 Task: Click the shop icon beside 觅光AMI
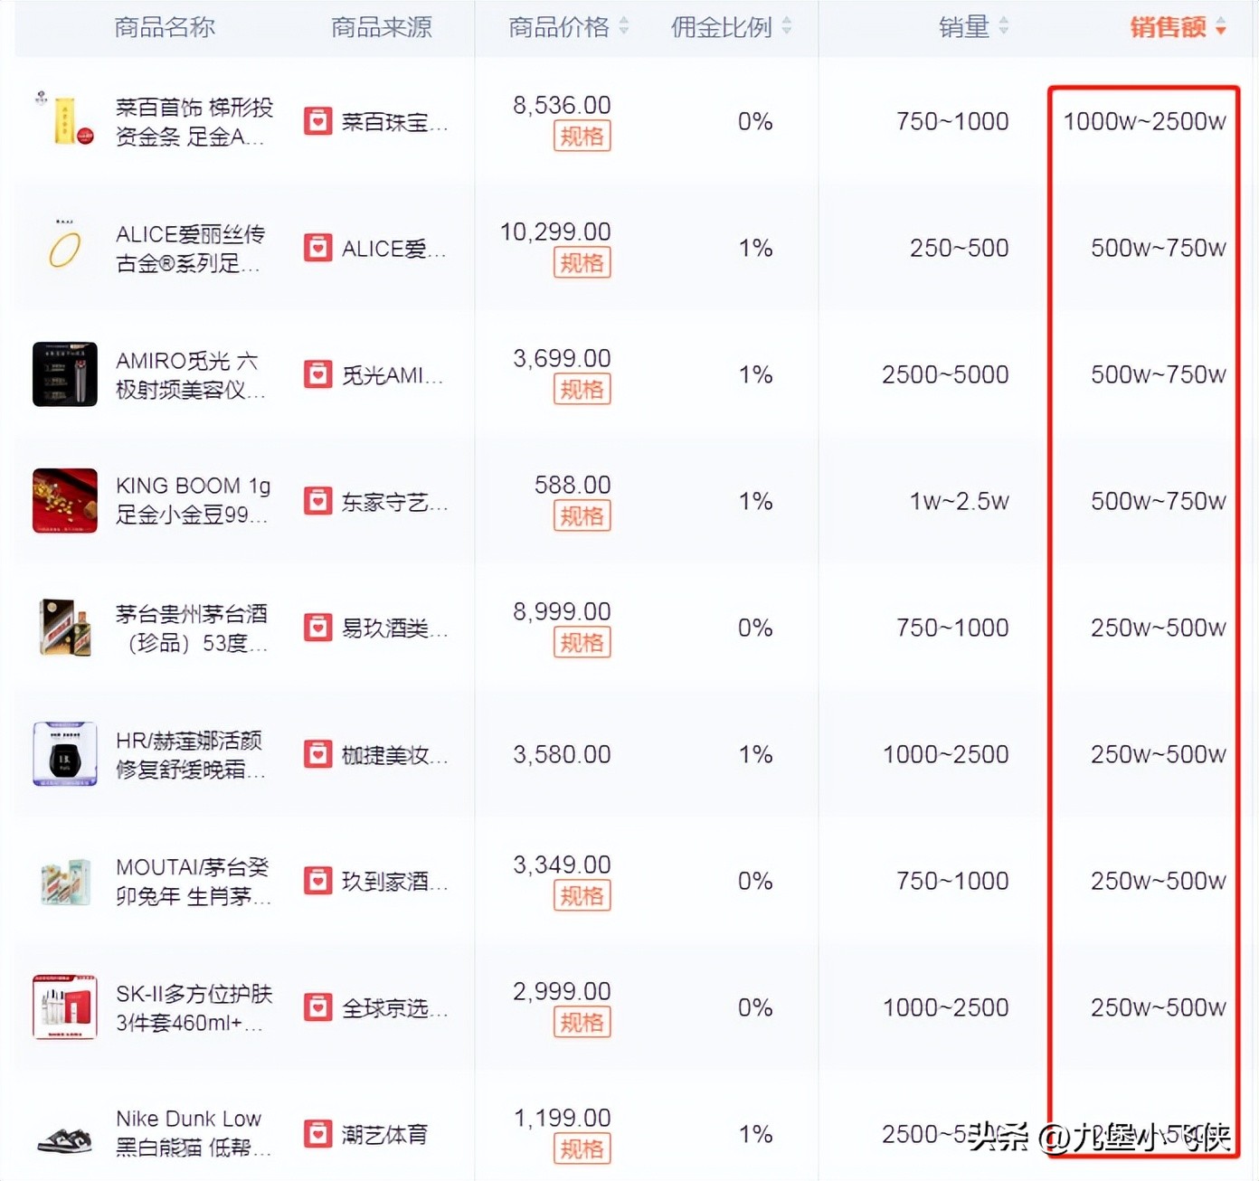click(317, 374)
